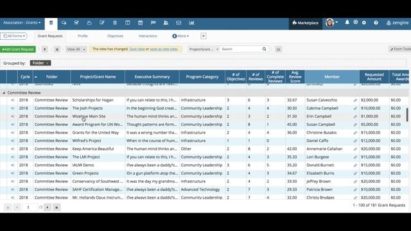
Task: Click the plus icon to add a new tab
Action: click(204, 36)
